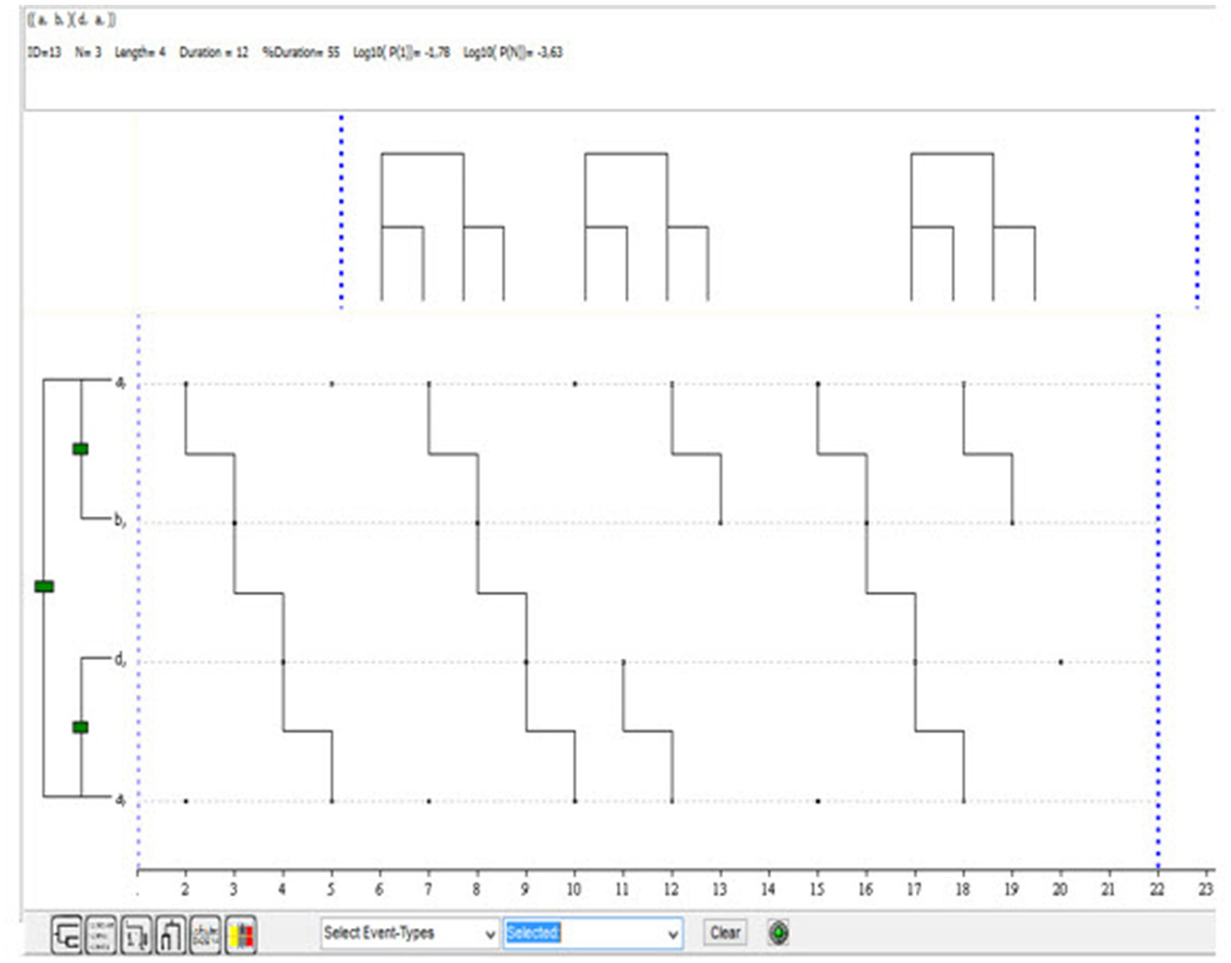The width and height of the screenshot is (1231, 963).
Task: Click the third pattern occurrence bracket diagram at top
Action: (x=972, y=227)
